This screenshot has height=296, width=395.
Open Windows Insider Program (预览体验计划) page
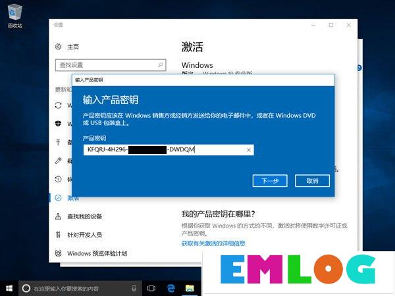(x=97, y=253)
